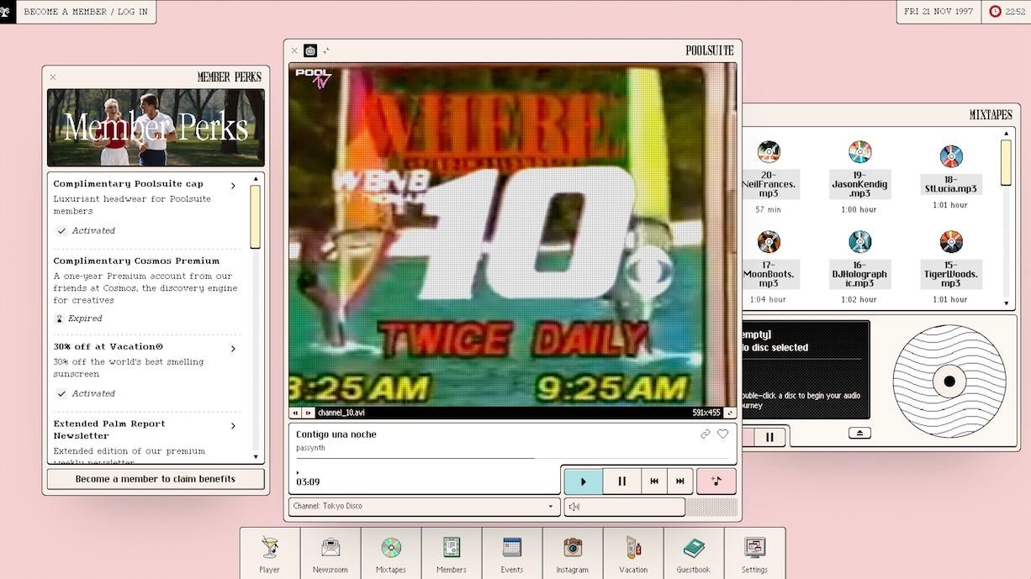Click the TV icon in Poolsuite title bar

[x=310, y=50]
